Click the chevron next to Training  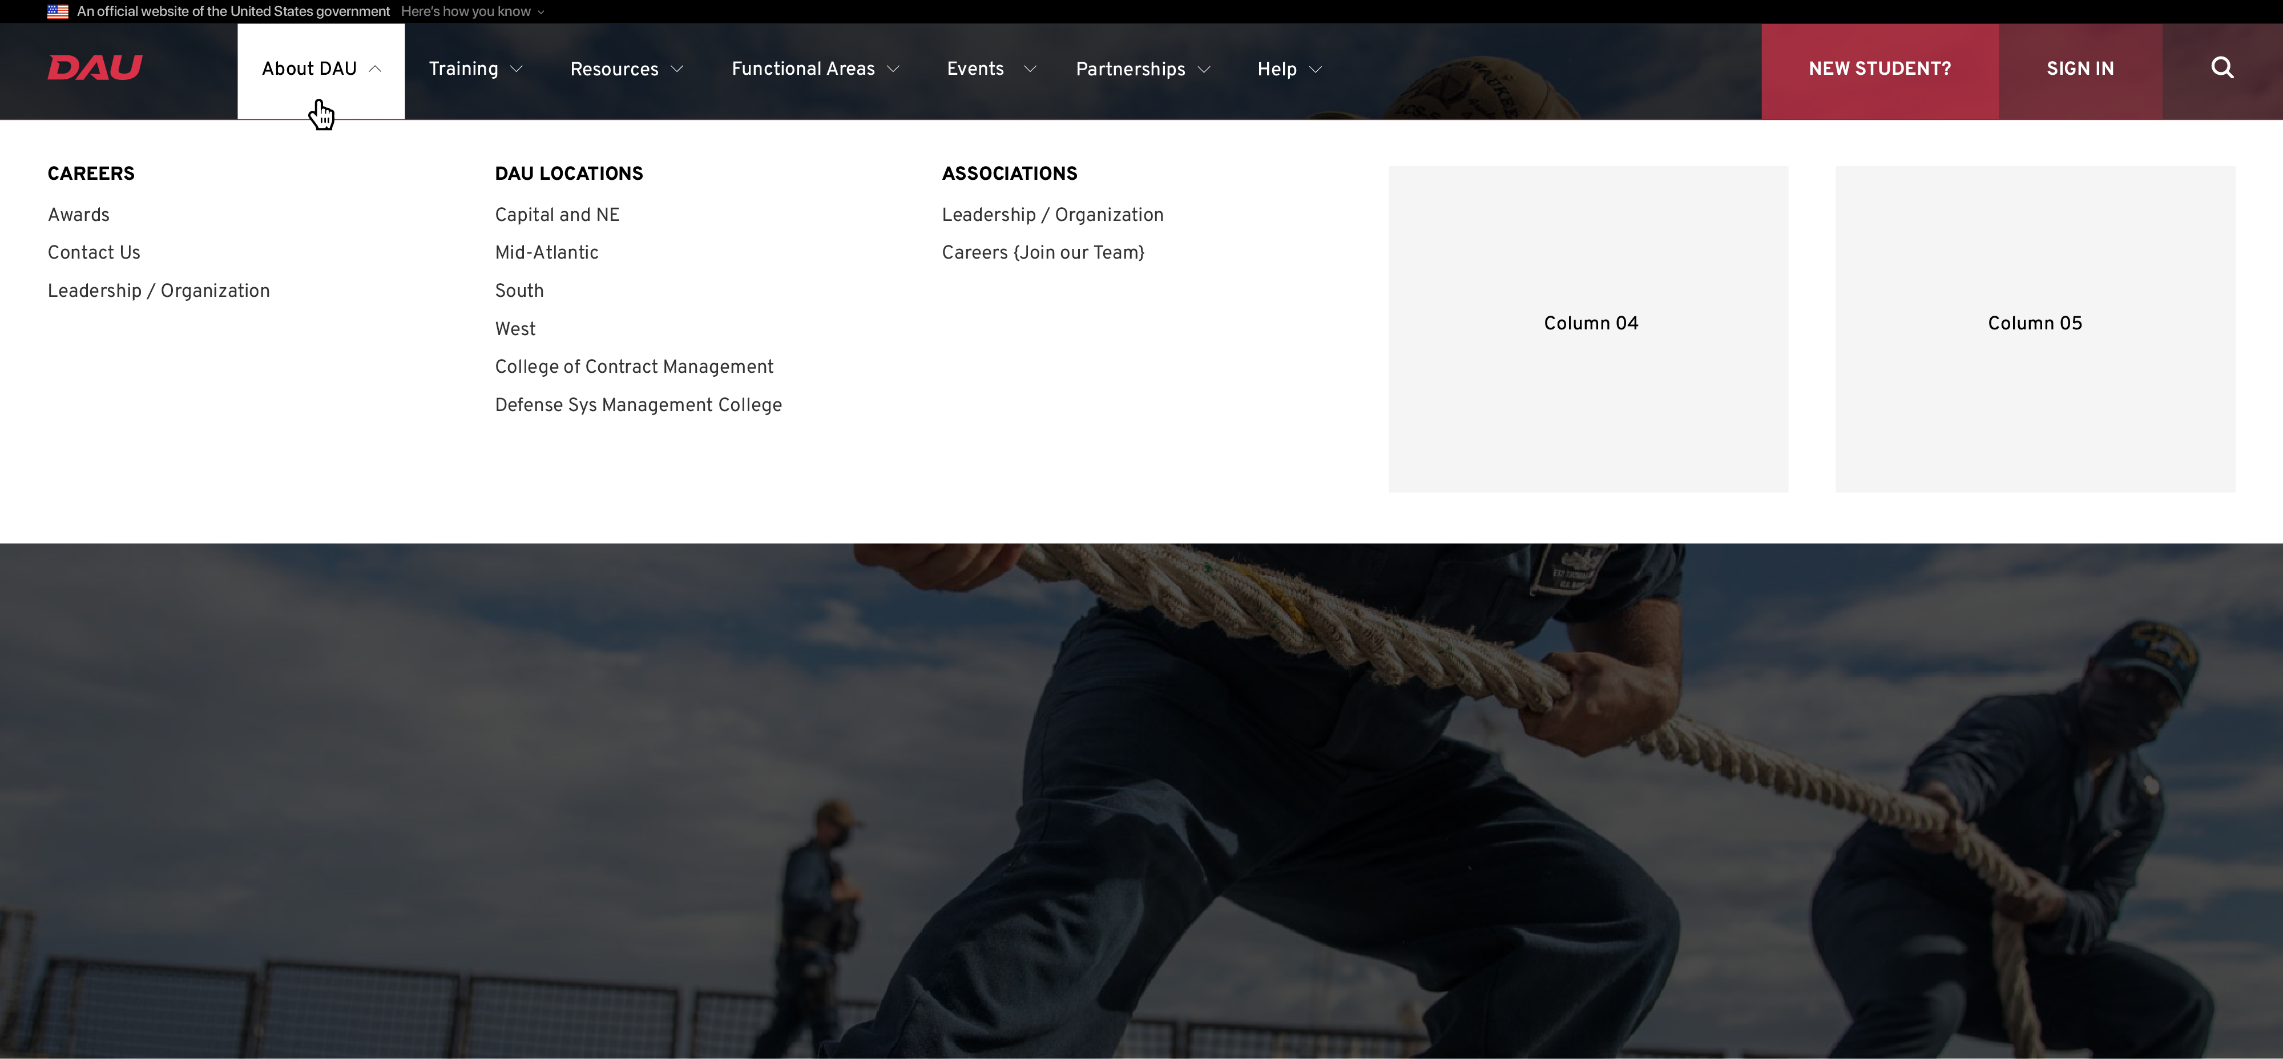pos(516,69)
